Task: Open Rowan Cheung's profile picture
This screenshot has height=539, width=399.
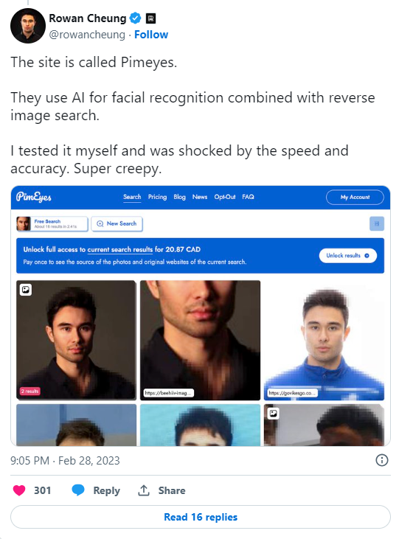Action: [28, 26]
